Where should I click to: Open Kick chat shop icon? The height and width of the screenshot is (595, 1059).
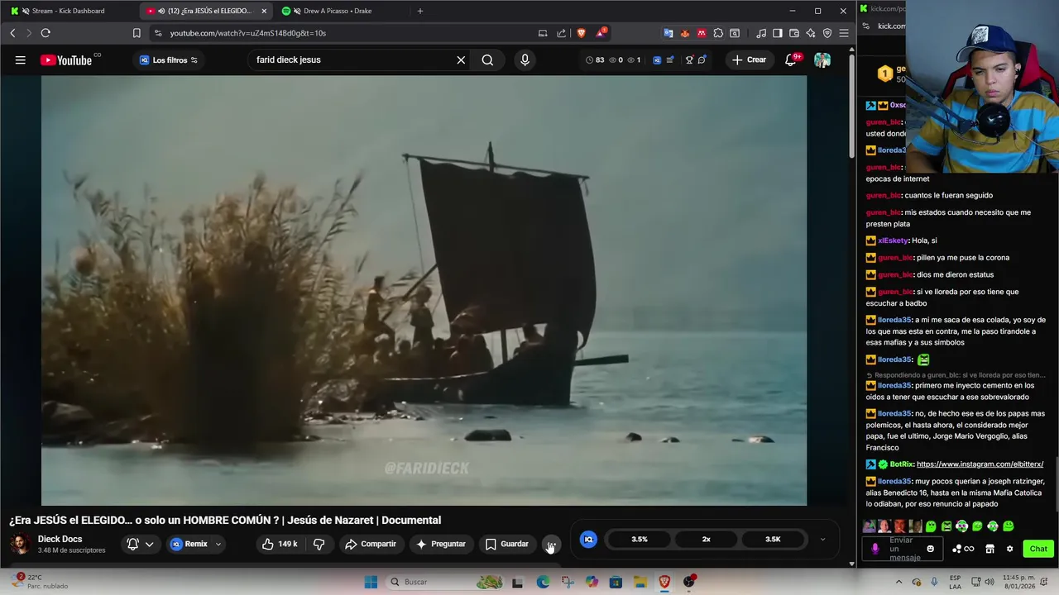(990, 549)
